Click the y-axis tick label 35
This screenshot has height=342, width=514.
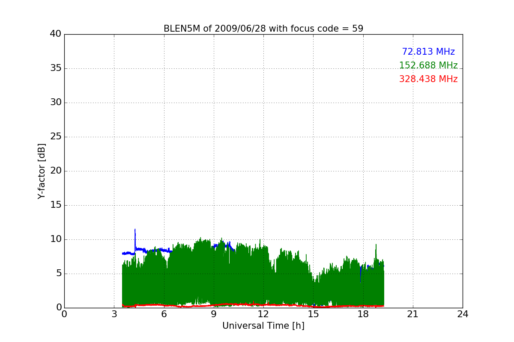click(x=56, y=68)
